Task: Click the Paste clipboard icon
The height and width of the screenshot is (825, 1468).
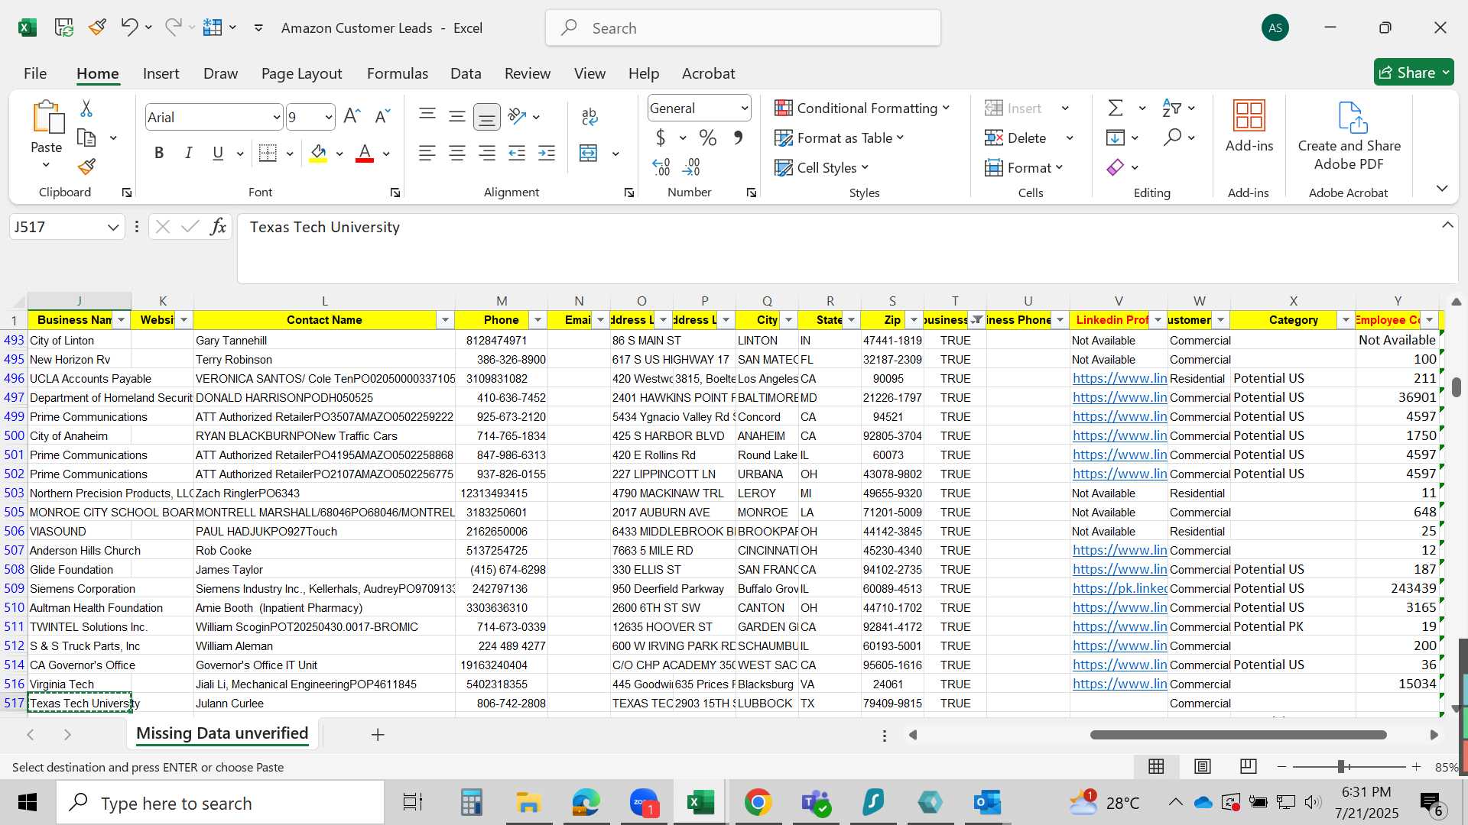Action: tap(47, 118)
